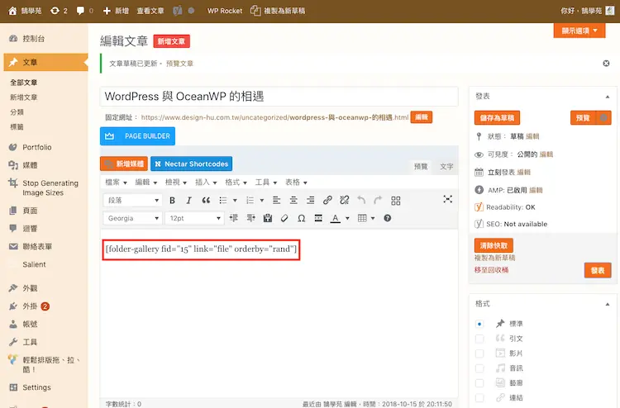This screenshot has height=408, width=620.
Task: Insert a table with table icon
Action: 362,218
